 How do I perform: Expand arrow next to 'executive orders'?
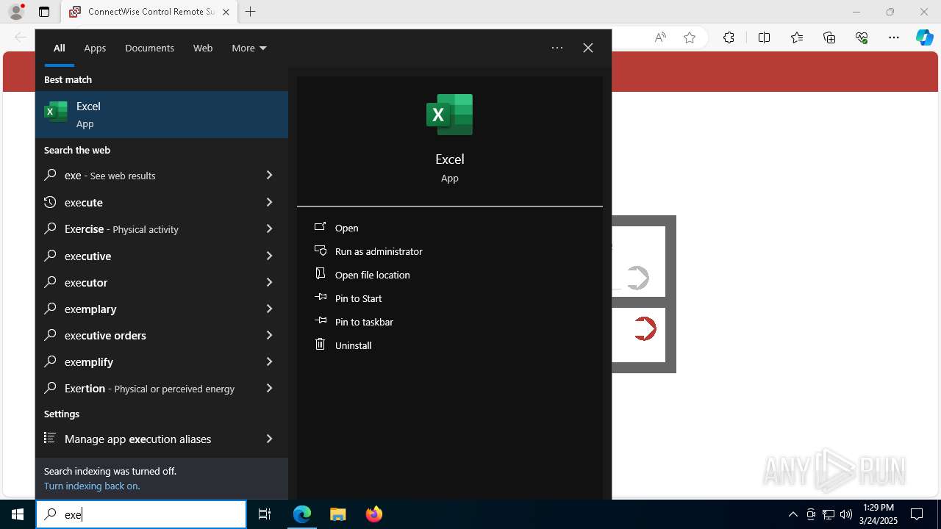tap(269, 335)
